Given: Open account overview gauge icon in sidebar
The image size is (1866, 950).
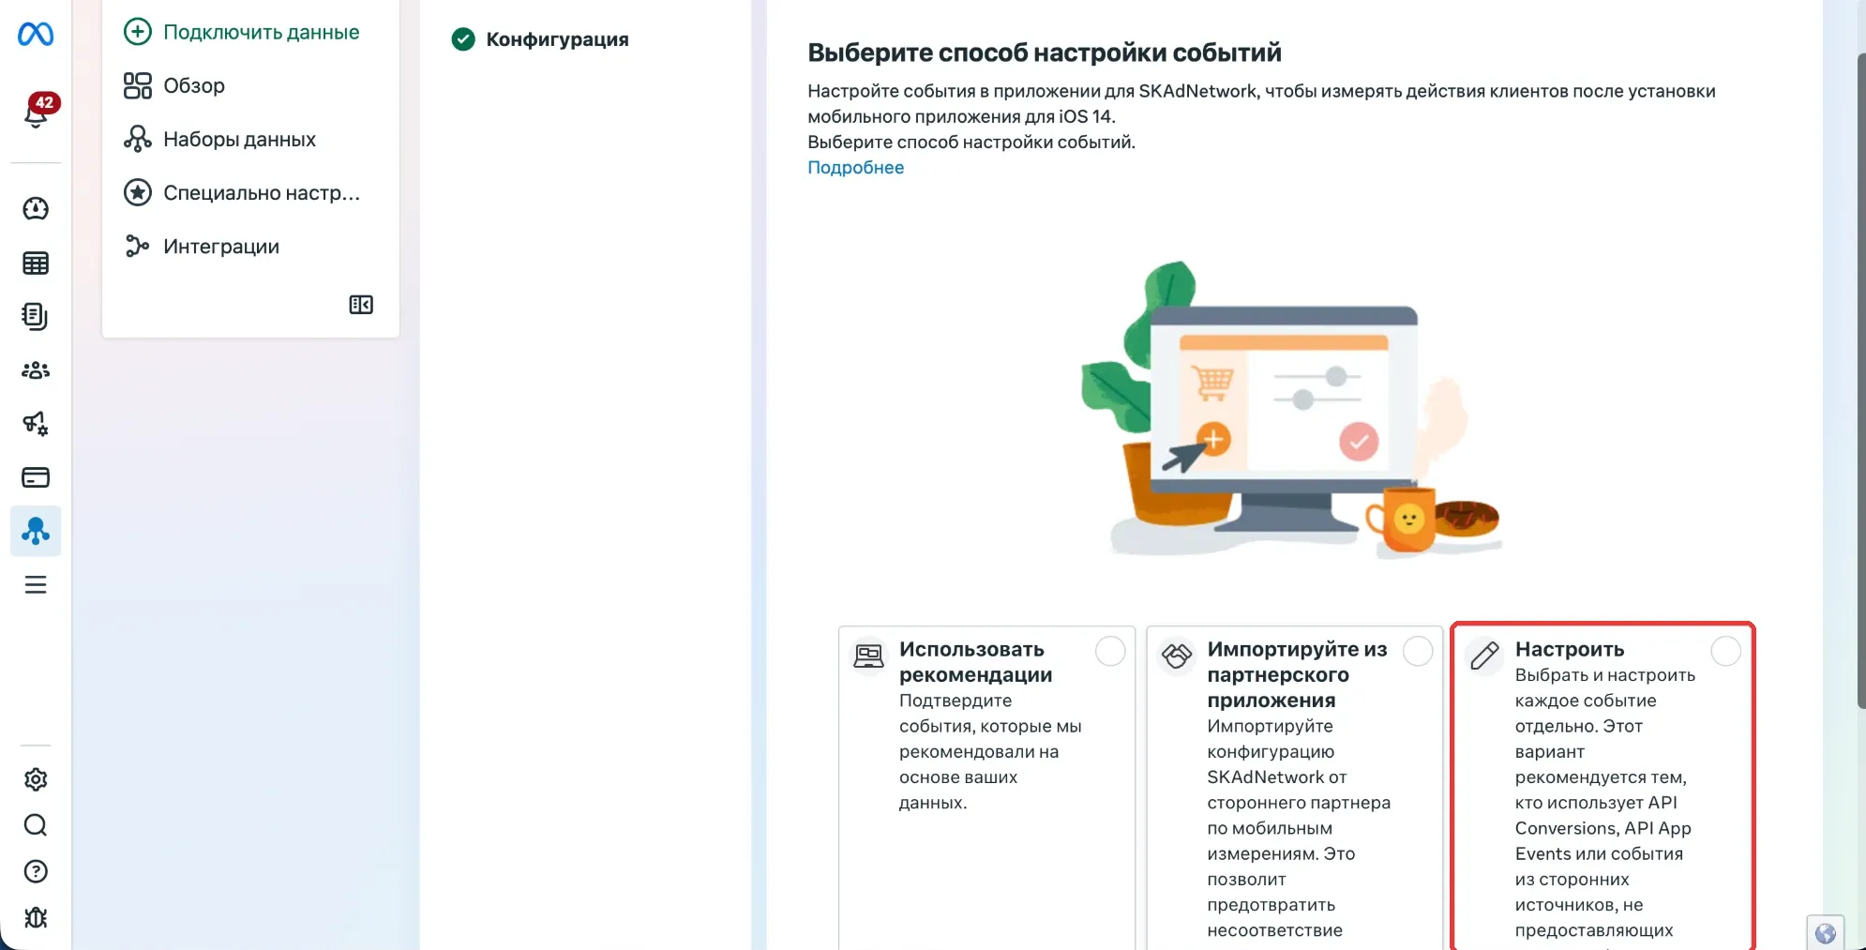Looking at the screenshot, I should [36, 208].
